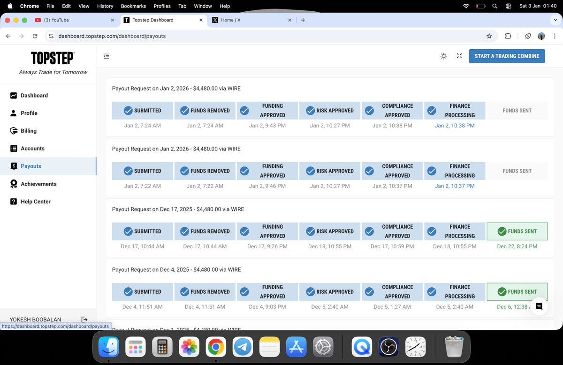The image size is (563, 365).
Task: Click Compliance Approved step dated Jan 2, 10:38 PM
Action: click(x=392, y=111)
